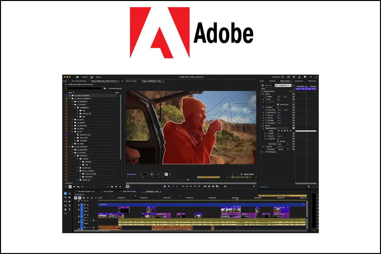Click the pen icon at Project panel bottom
This screenshot has height=254, width=381.
(x=66, y=187)
